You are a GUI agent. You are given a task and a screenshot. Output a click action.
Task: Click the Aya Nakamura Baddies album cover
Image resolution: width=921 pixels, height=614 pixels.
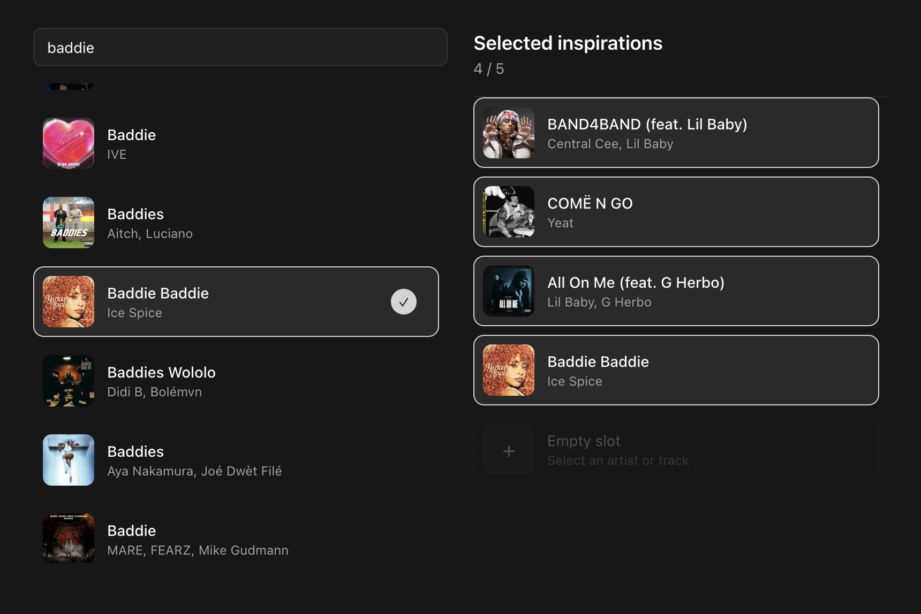coord(68,459)
